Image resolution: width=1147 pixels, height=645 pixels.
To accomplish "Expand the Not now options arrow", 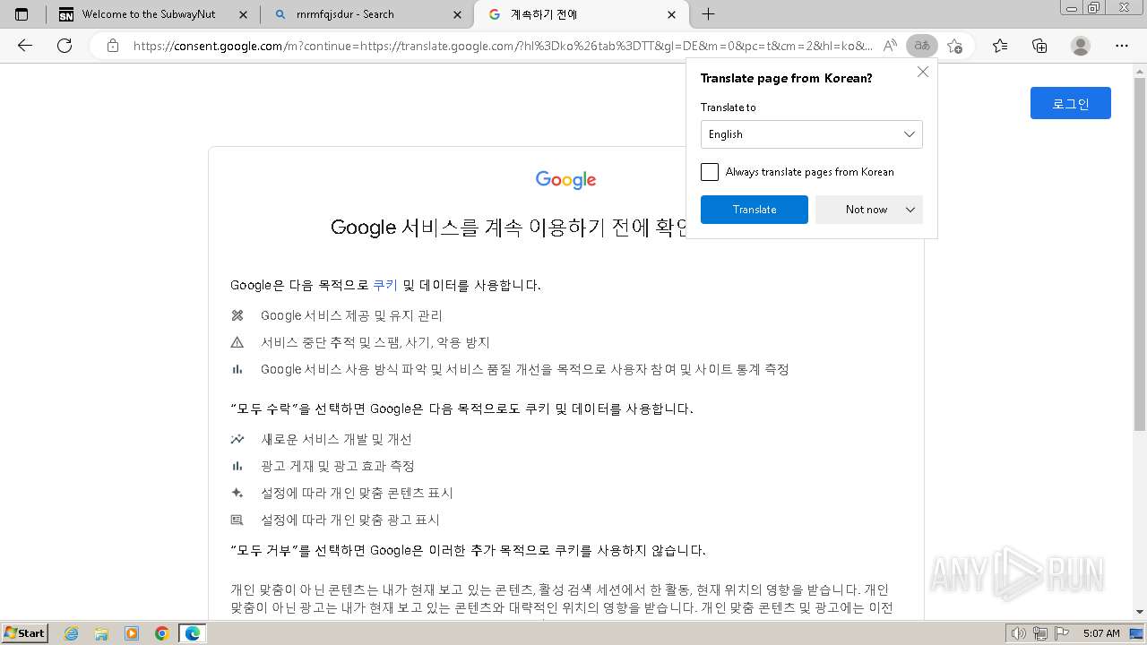I will click(x=910, y=210).
